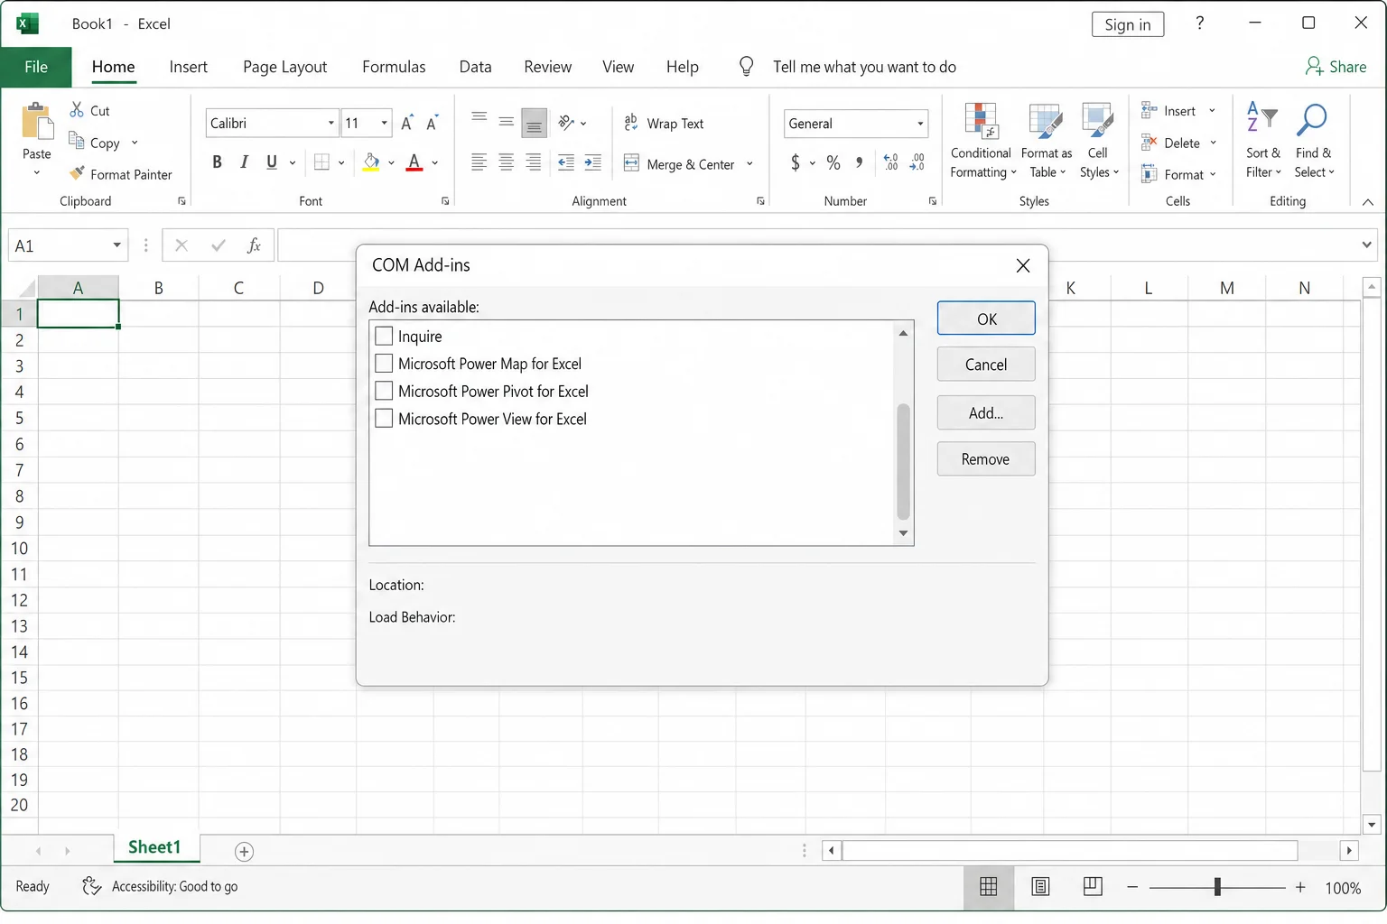This screenshot has height=924, width=1387.
Task: Toggle Italic formatting
Action: 244,162
